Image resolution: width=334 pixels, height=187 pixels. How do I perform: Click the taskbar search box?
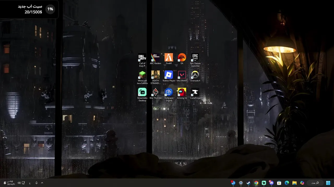click(x=315, y=183)
